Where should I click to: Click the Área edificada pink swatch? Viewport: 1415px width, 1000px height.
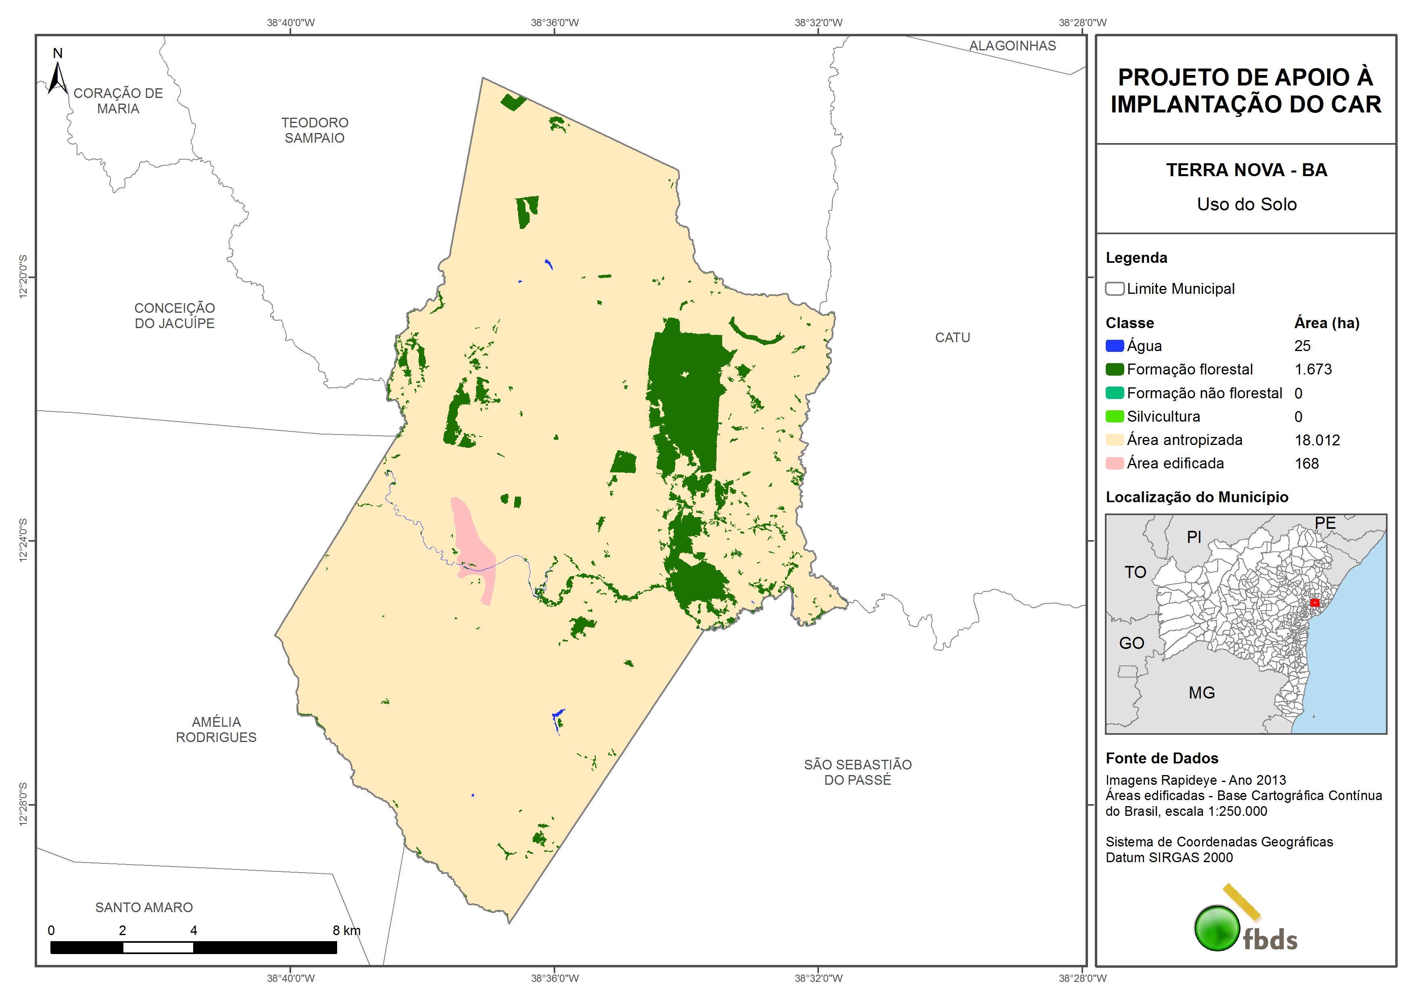[x=1114, y=464]
